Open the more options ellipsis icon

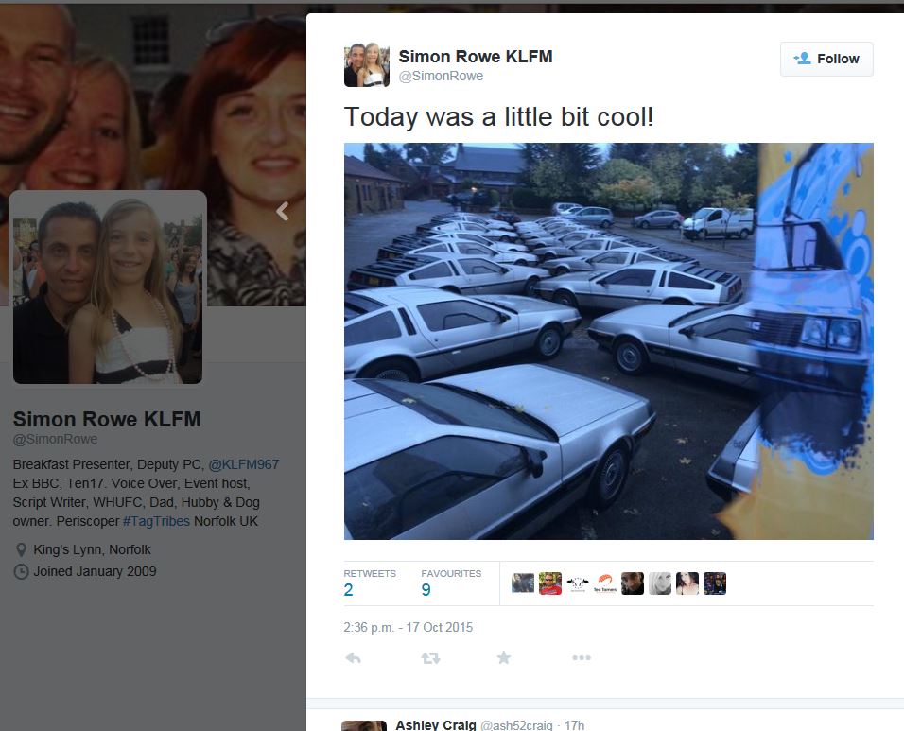click(x=582, y=658)
